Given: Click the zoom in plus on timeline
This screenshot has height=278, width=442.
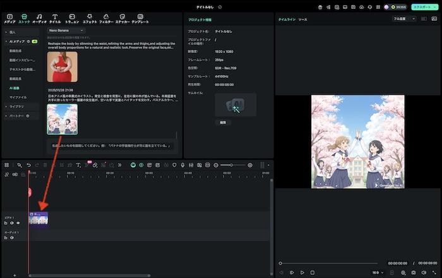Looking at the screenshot, I should [x=250, y=166].
